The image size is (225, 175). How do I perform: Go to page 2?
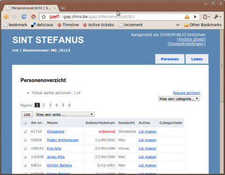(x=44, y=105)
